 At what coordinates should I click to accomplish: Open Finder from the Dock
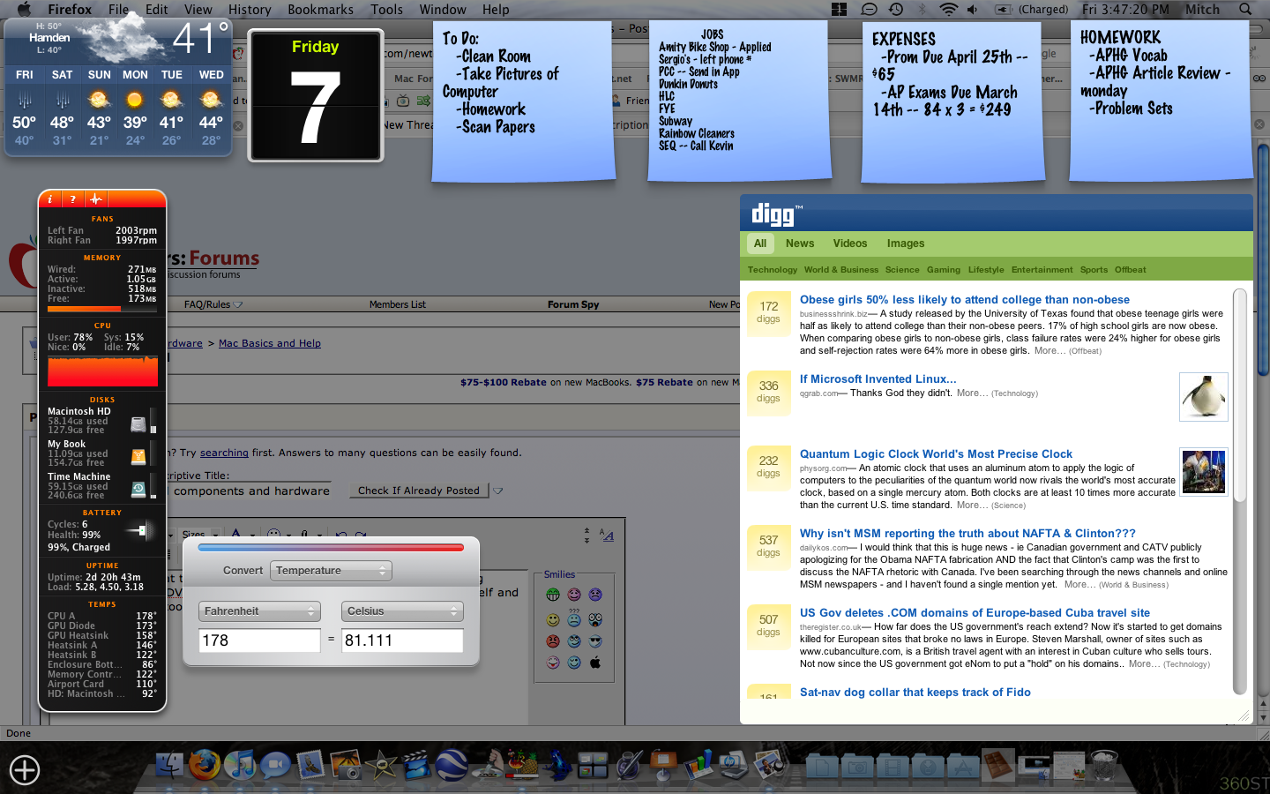click(170, 764)
